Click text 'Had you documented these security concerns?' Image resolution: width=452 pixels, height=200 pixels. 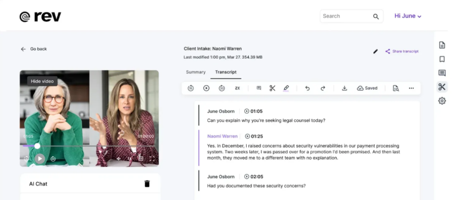256,186
